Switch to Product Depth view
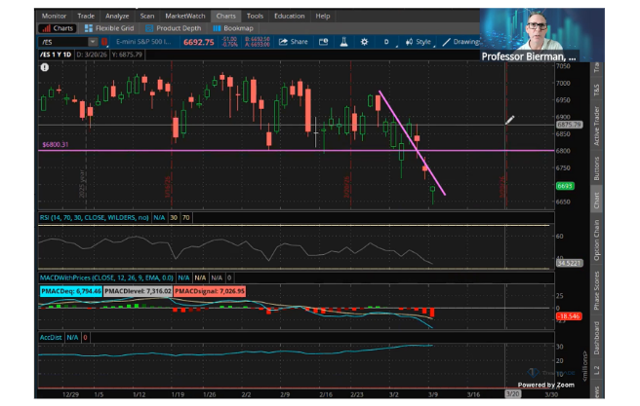Viewport: 640px width, 406px height. pos(174,28)
